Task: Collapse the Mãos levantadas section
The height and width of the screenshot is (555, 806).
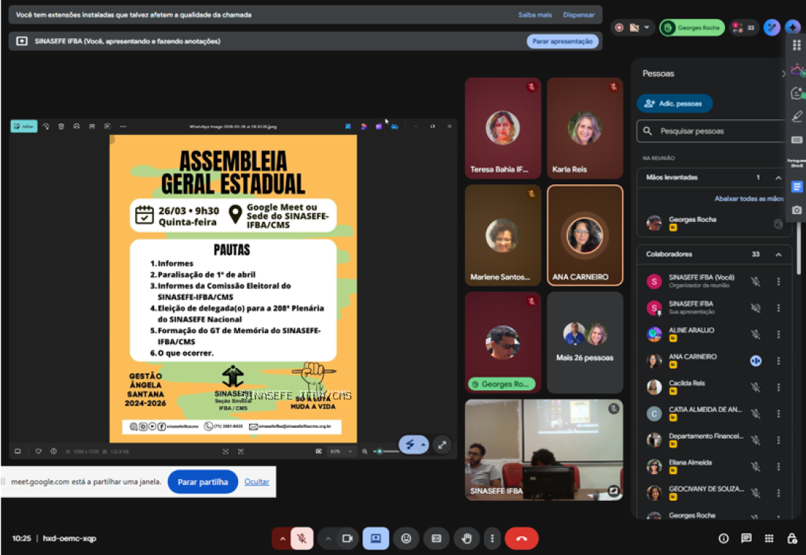Action: click(779, 178)
